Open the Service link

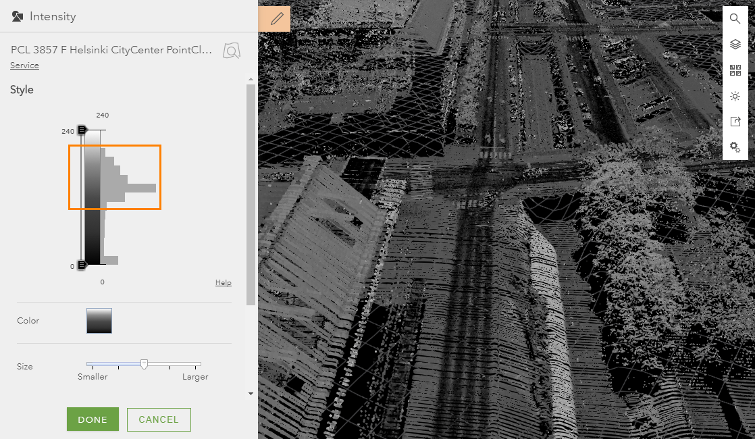pyautogui.click(x=24, y=66)
